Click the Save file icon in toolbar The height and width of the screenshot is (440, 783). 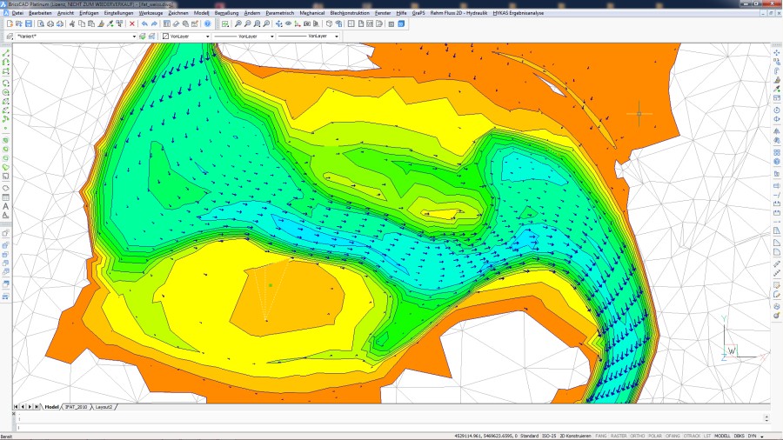tap(29, 23)
